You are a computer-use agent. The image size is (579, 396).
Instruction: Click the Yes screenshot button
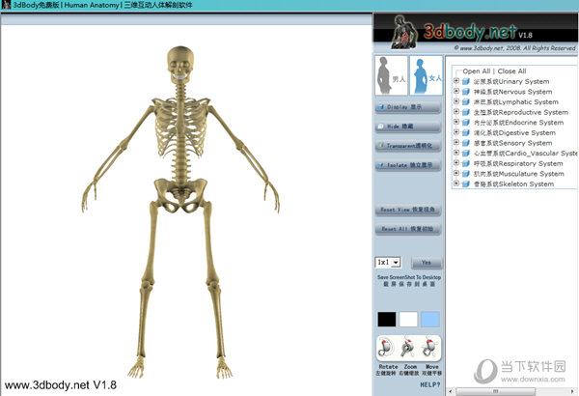pos(427,263)
